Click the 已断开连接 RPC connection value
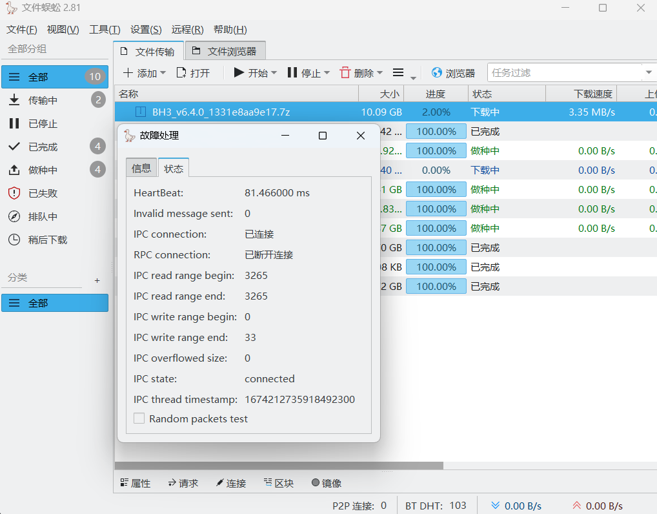 269,254
